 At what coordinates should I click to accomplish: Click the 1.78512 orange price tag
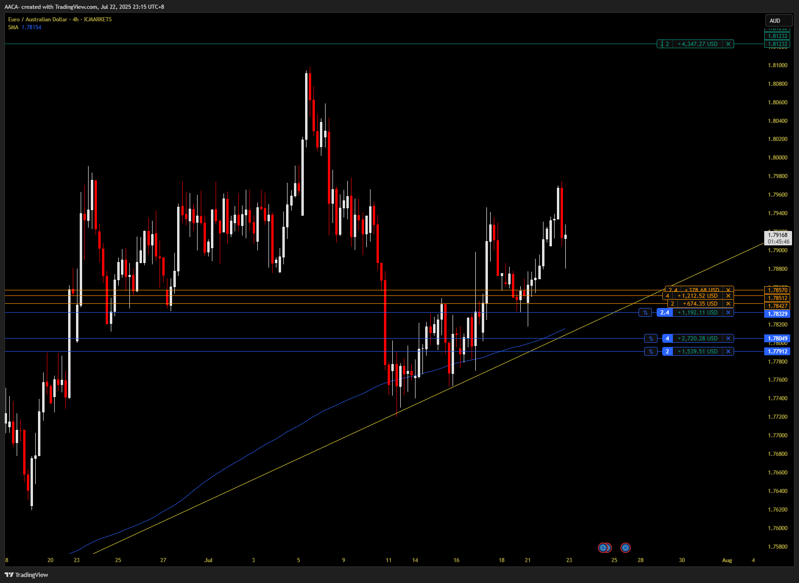tap(778, 298)
